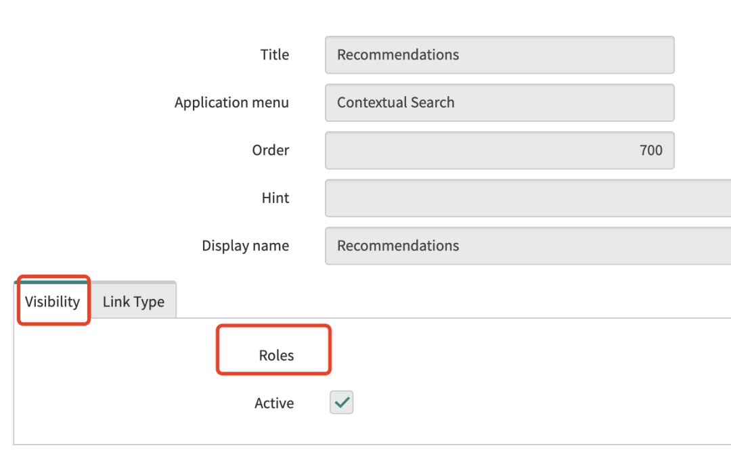
Task: Click the Order field label
Action: click(271, 150)
